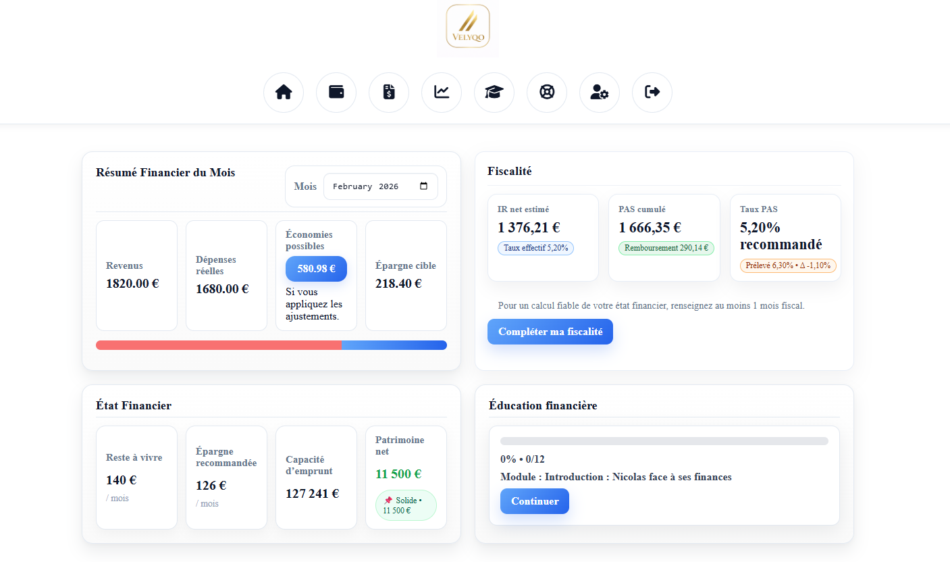Image resolution: width=950 pixels, height=562 pixels.
Task: Open the line chart analytics icon
Action: click(x=442, y=93)
